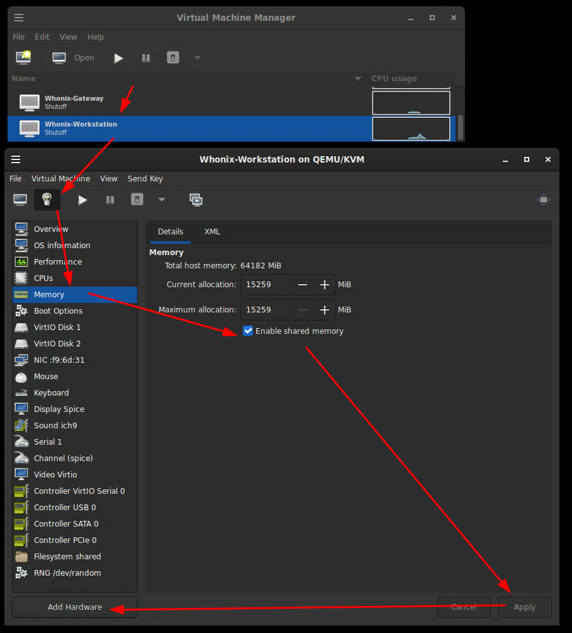The width and height of the screenshot is (572, 633).
Task: Open the File menu in Virtual Machine Manager
Action: pos(18,37)
